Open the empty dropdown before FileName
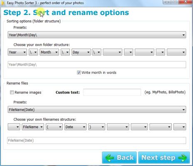This screenshot has height=166, width=193. click(x=14, y=127)
